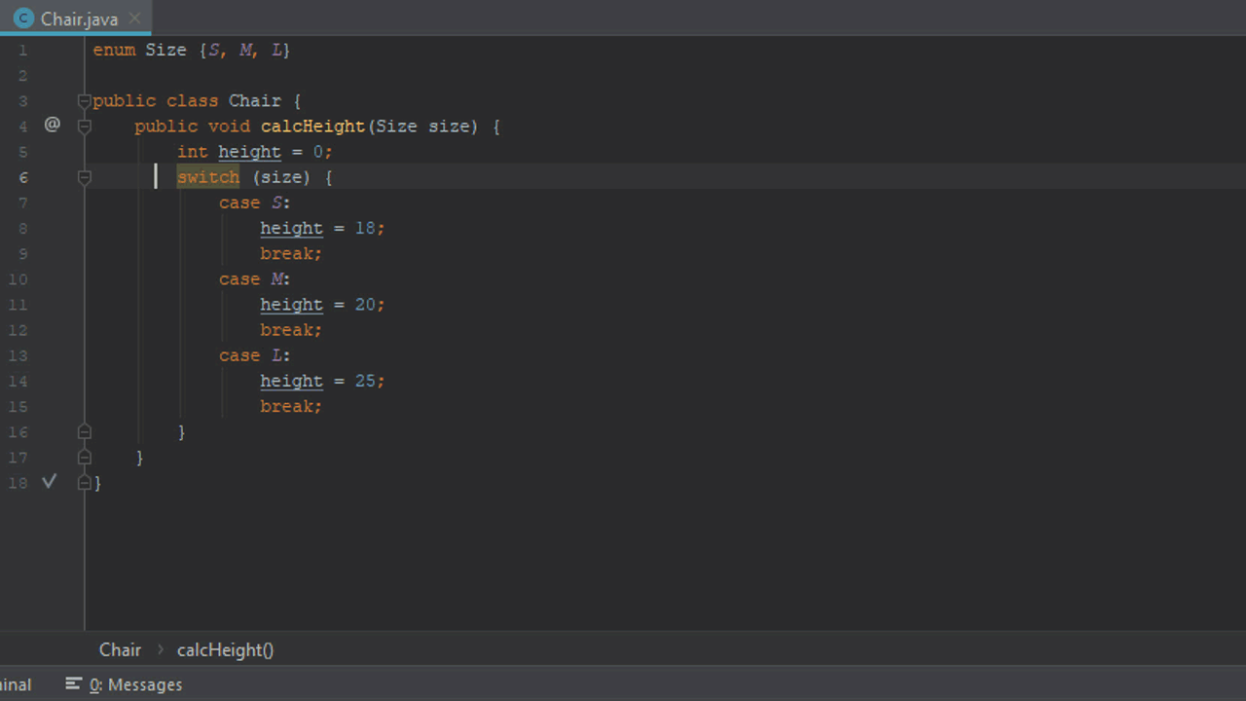The width and height of the screenshot is (1246, 701).
Task: Open the Terminal tool window
Action: pyautogui.click(x=15, y=684)
